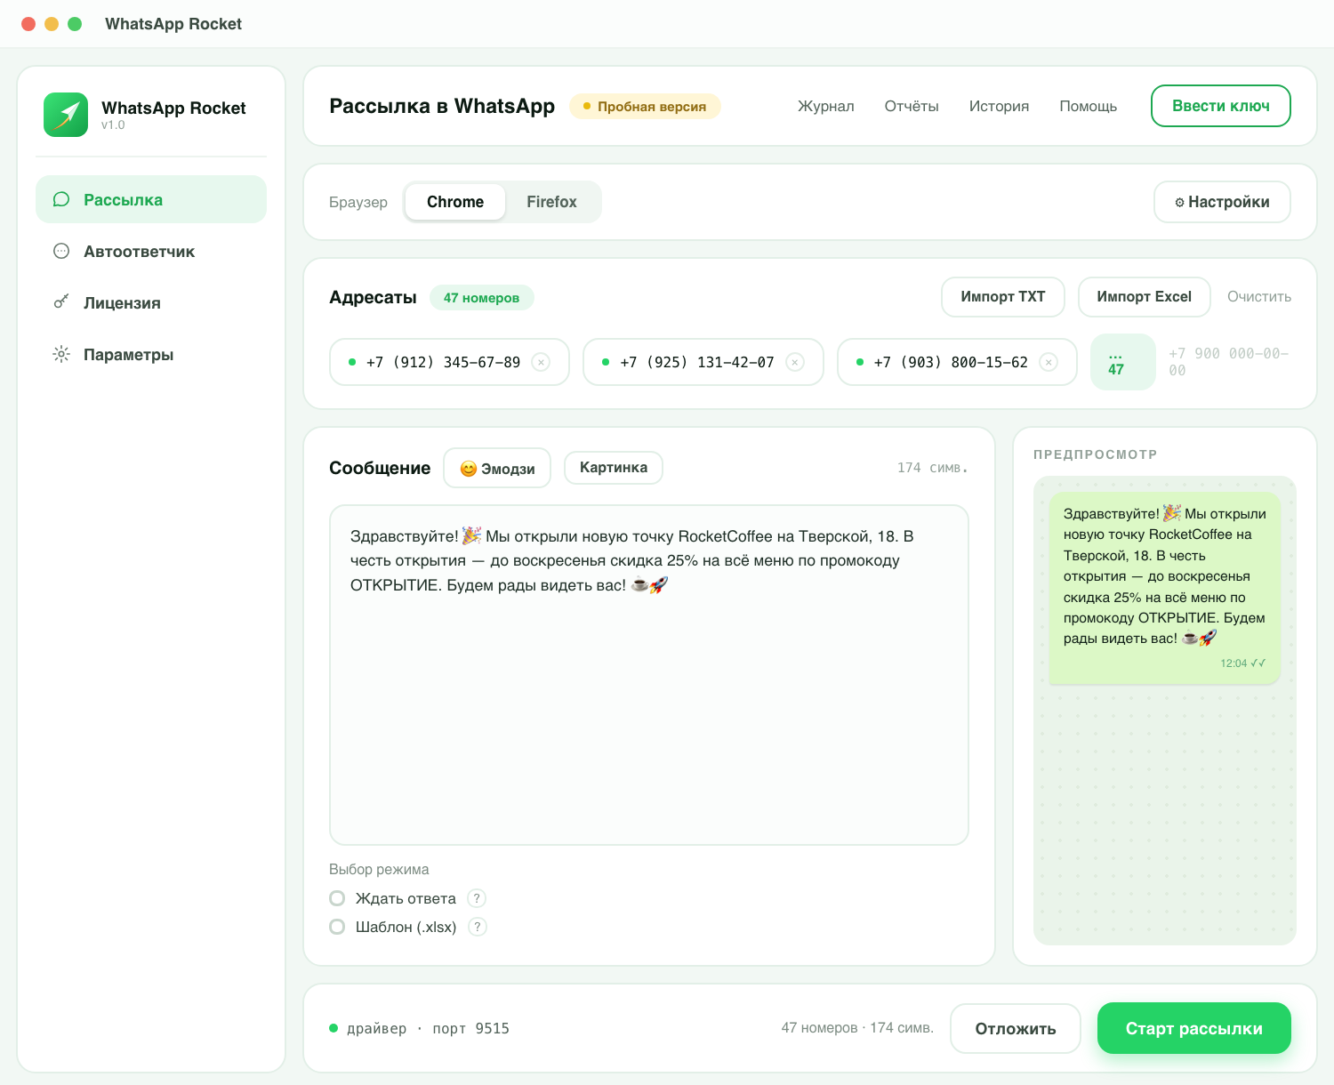The height and width of the screenshot is (1085, 1334).
Task: Click the v1.0 version label
Action: (x=113, y=125)
